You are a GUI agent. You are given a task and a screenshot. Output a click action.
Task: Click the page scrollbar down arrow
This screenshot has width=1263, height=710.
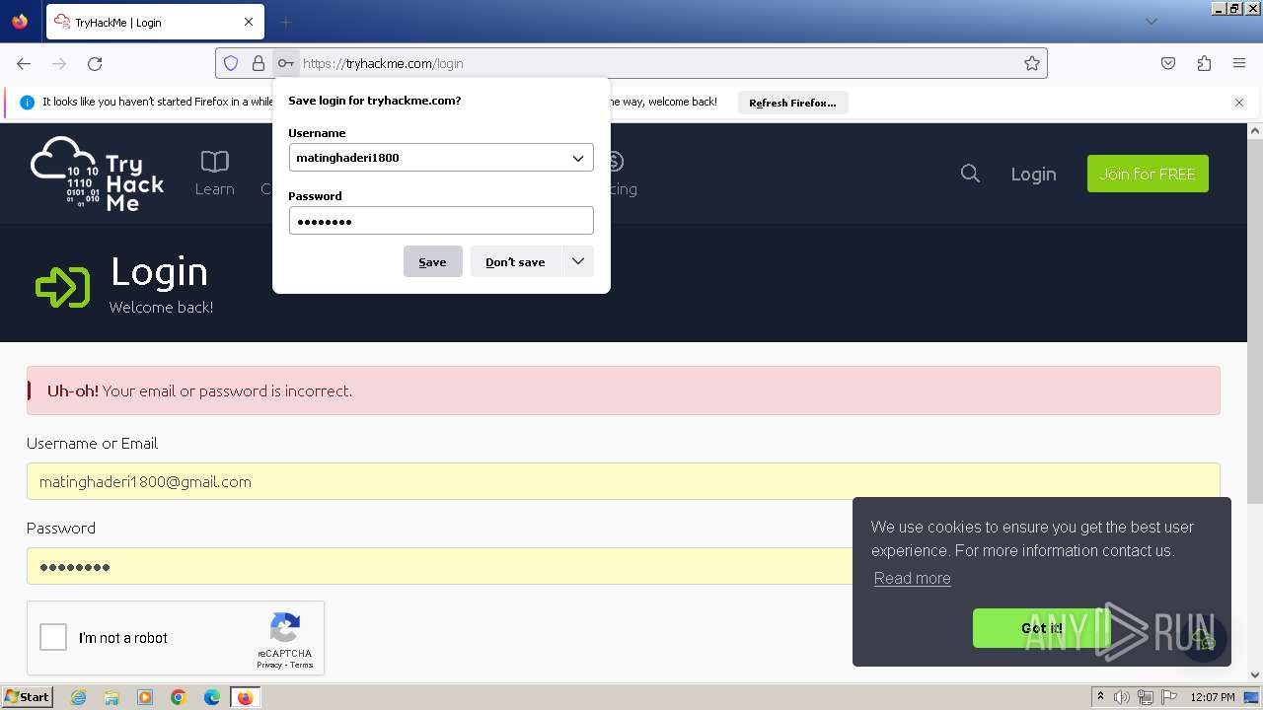(1255, 674)
